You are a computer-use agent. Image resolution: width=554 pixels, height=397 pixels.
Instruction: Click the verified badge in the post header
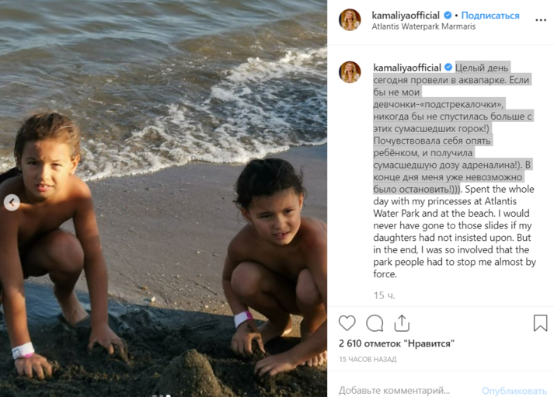[448, 15]
